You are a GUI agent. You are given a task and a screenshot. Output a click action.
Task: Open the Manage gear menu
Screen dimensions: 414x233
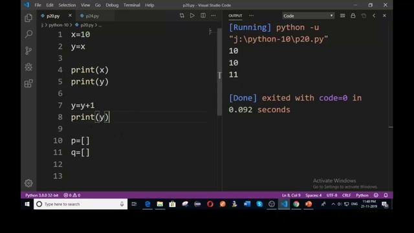(x=28, y=183)
